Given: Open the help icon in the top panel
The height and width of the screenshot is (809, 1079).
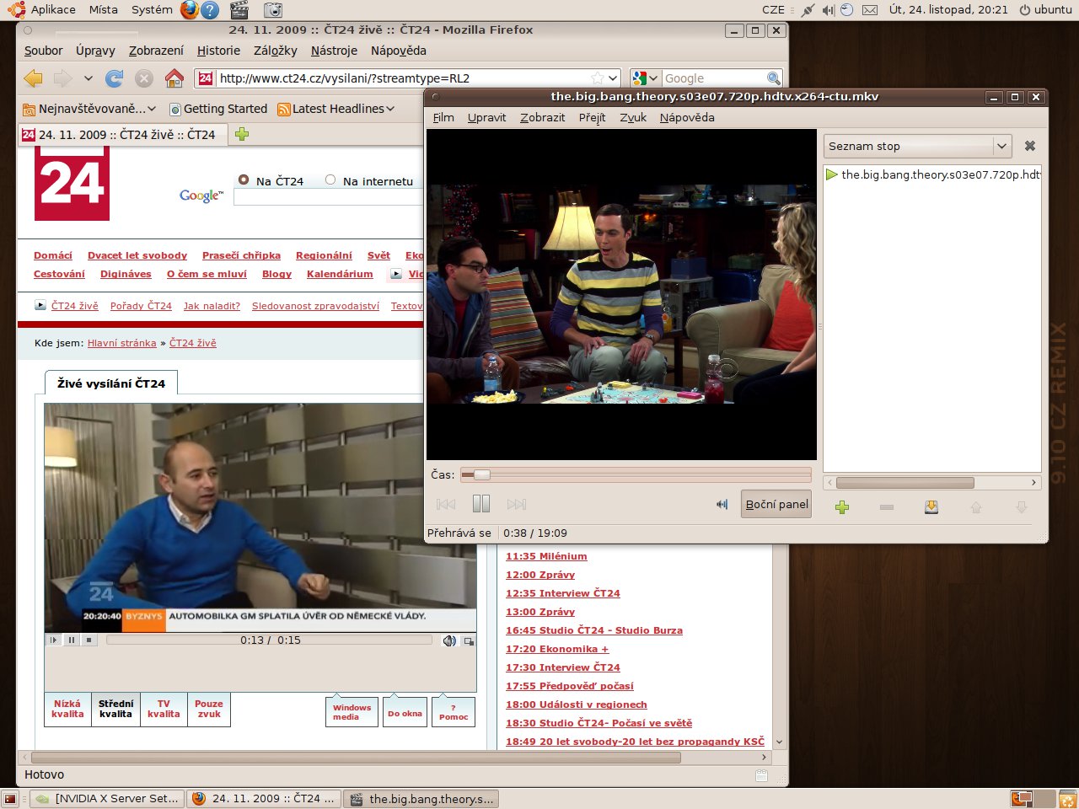Looking at the screenshot, I should click(211, 10).
